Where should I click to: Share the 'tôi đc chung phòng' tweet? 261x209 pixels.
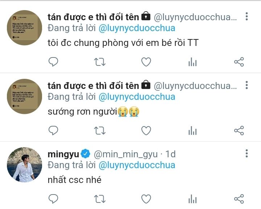(x=239, y=62)
